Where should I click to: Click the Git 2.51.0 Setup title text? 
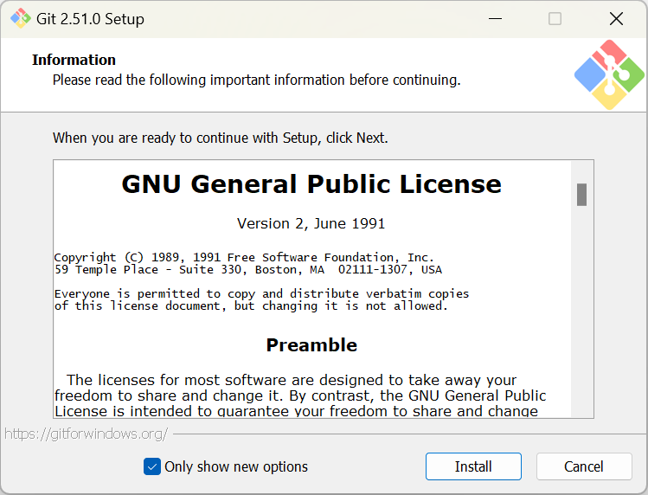90,19
